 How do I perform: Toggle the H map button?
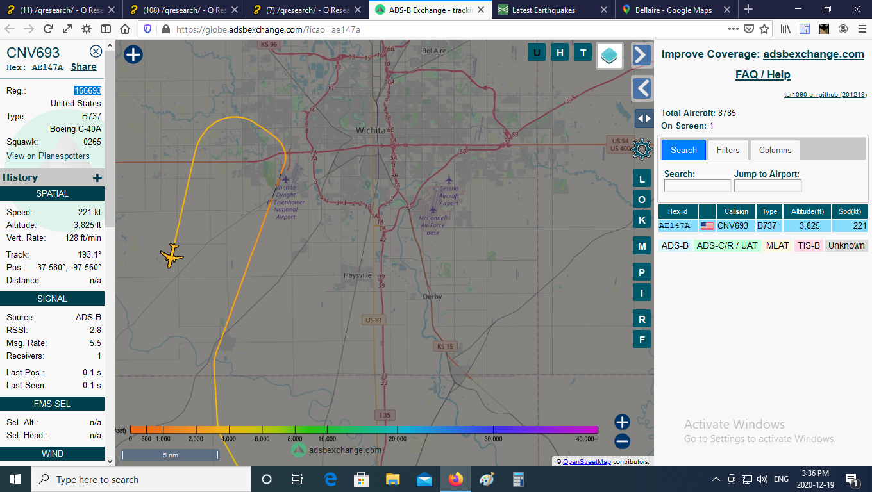tap(560, 53)
